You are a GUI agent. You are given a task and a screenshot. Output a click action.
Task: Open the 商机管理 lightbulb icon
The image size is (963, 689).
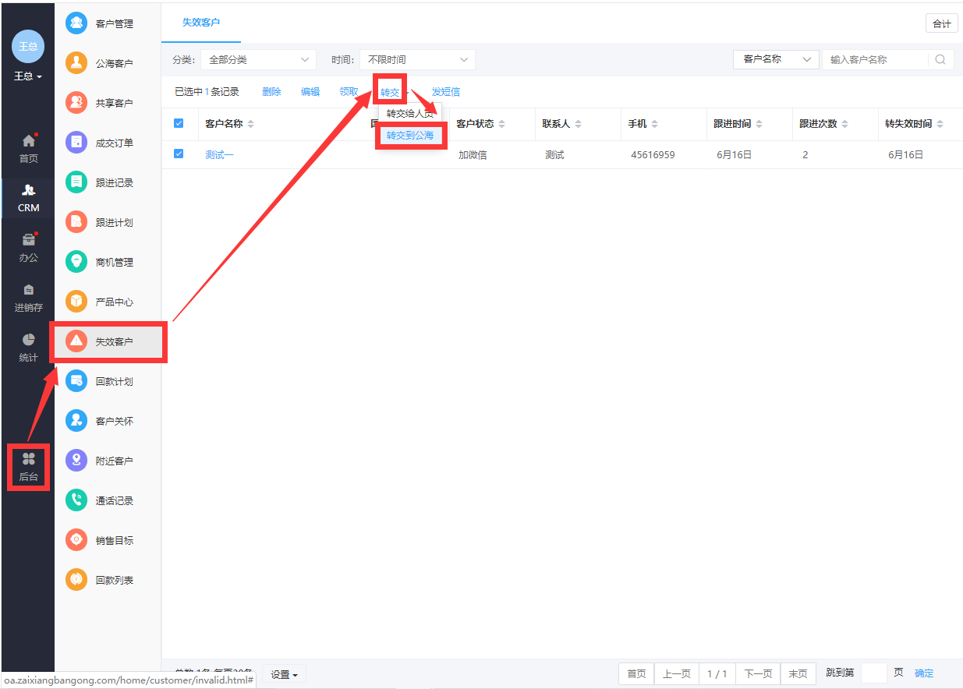coord(76,262)
